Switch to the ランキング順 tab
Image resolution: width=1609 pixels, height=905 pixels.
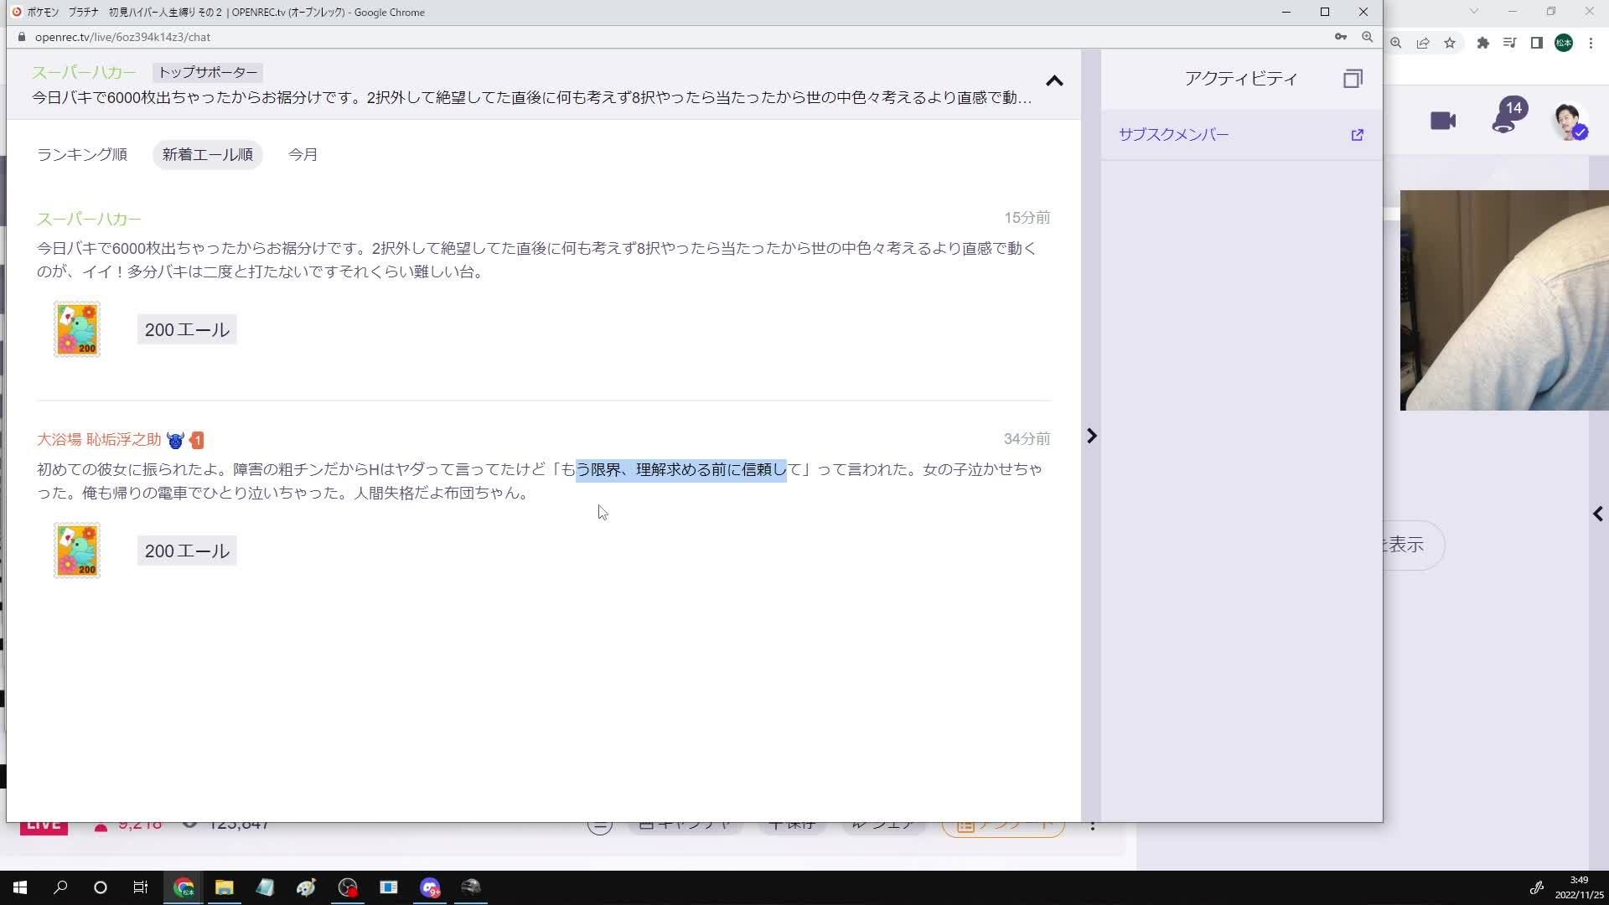pos(81,154)
